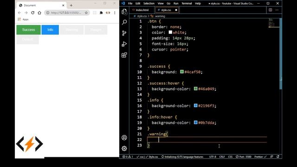Click the VS Code logo menu icon
The width and height of the screenshot is (297, 167).
[x=123, y=3]
